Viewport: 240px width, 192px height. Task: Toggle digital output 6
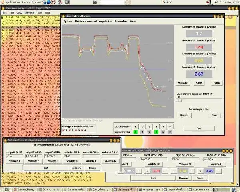[170, 126]
